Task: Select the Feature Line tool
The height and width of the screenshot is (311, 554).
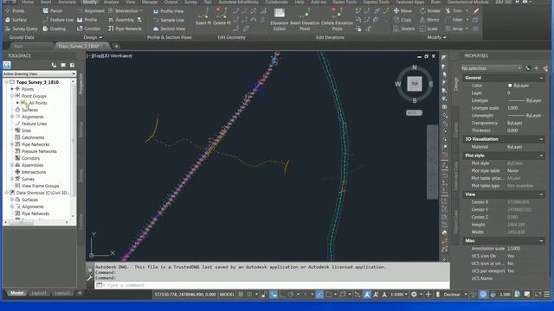Action: pos(58,20)
